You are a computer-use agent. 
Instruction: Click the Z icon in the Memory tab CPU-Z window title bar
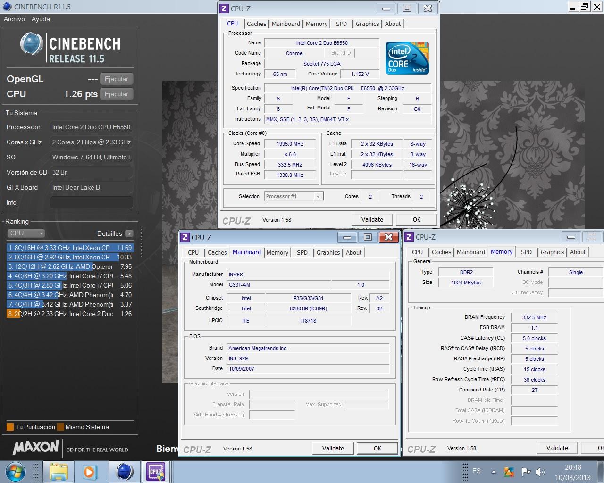[409, 237]
